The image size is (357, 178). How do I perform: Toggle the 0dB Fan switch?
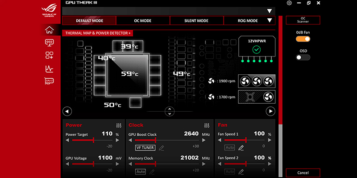[x=303, y=39]
